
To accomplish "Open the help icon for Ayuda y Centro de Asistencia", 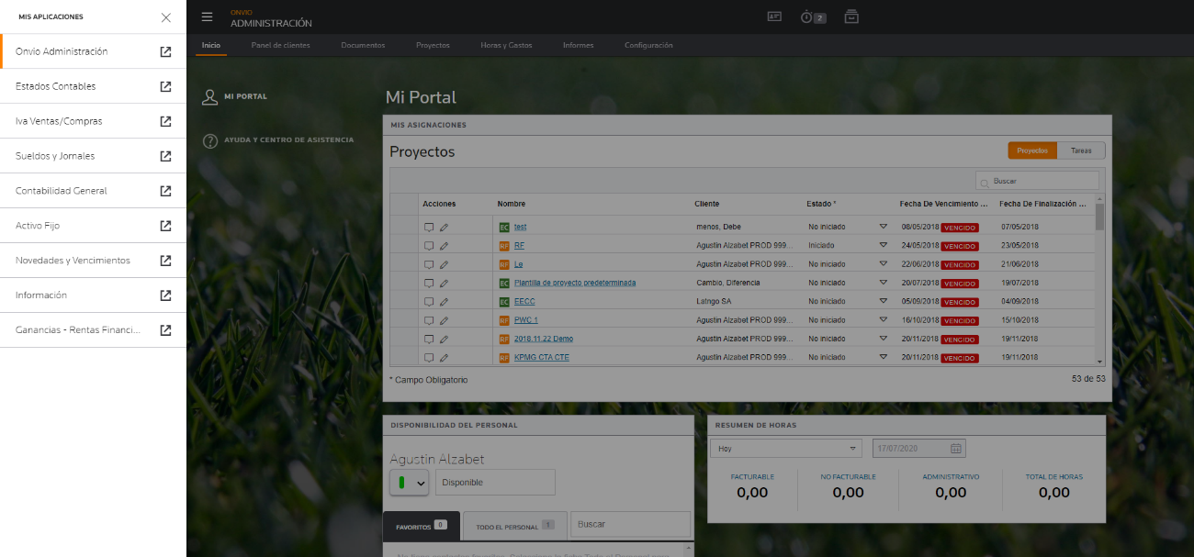I will (x=210, y=140).
